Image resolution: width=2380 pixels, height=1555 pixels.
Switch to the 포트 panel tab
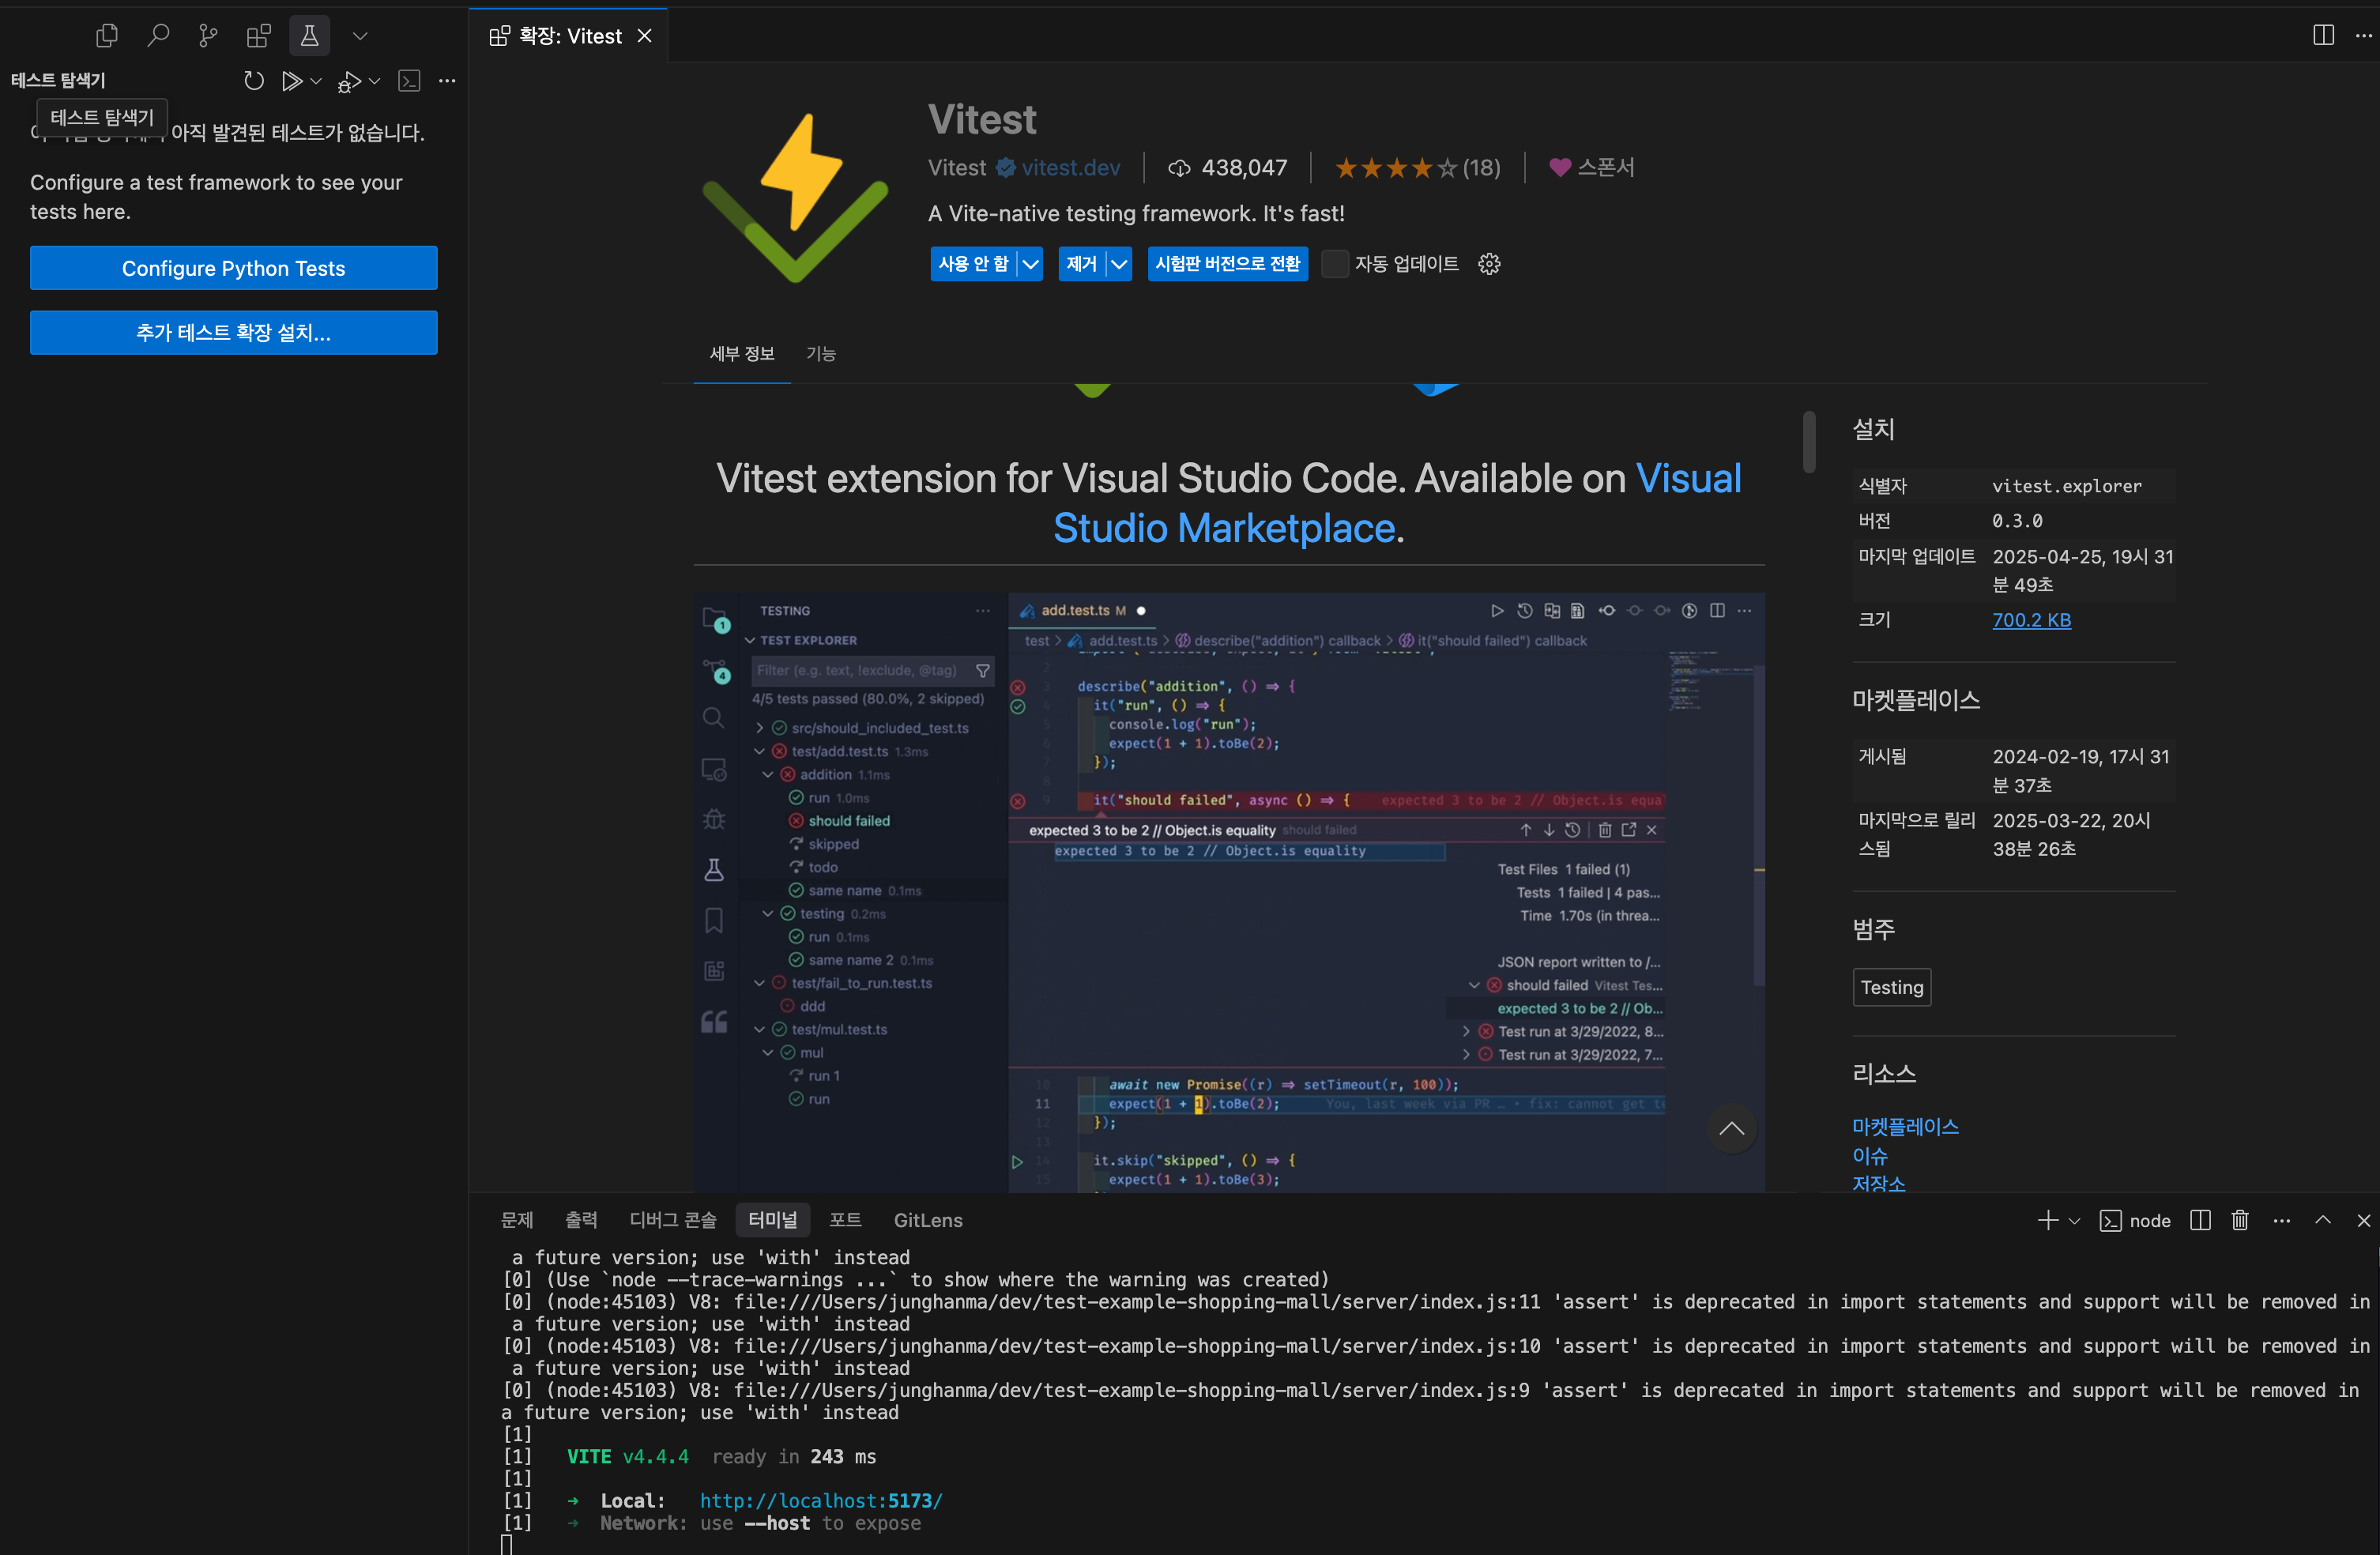point(845,1220)
